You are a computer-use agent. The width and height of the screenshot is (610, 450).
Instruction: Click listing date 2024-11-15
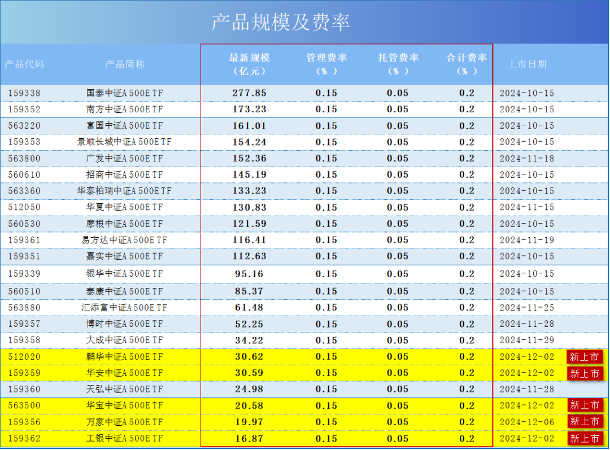[x=527, y=207]
